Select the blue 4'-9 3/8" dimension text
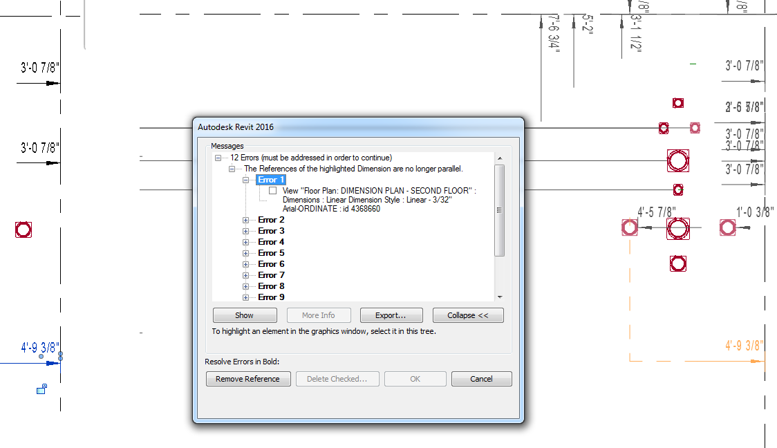 [39, 347]
